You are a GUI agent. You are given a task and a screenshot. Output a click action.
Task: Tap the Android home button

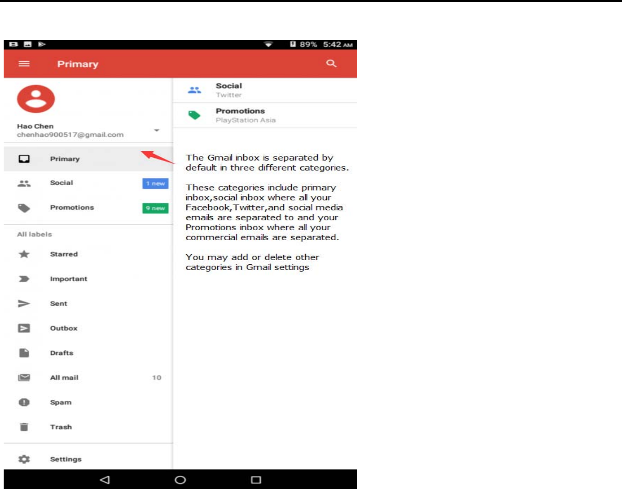[180, 479]
